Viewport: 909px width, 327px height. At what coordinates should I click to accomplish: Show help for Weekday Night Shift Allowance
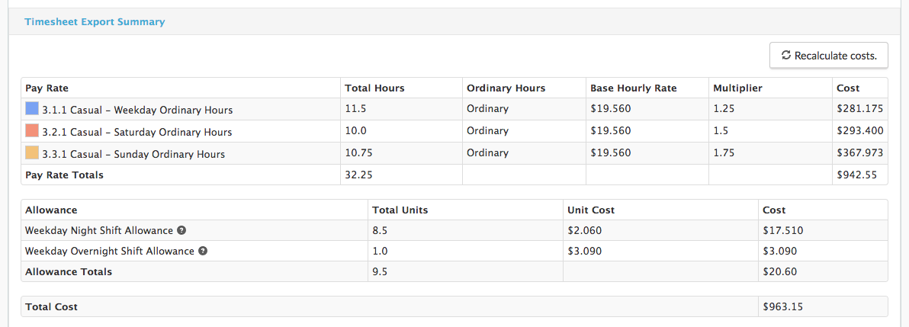pyautogui.click(x=181, y=231)
